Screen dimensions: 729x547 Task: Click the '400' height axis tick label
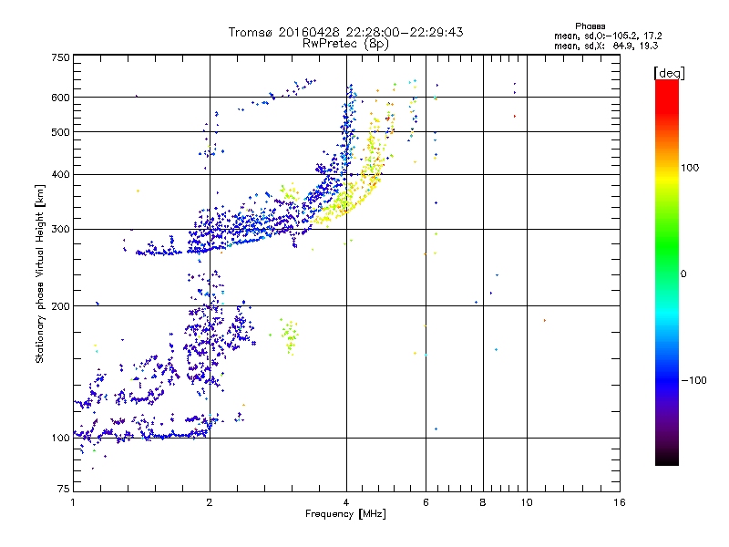click(60, 175)
